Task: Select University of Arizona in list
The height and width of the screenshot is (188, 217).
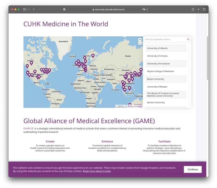Action: [166, 56]
